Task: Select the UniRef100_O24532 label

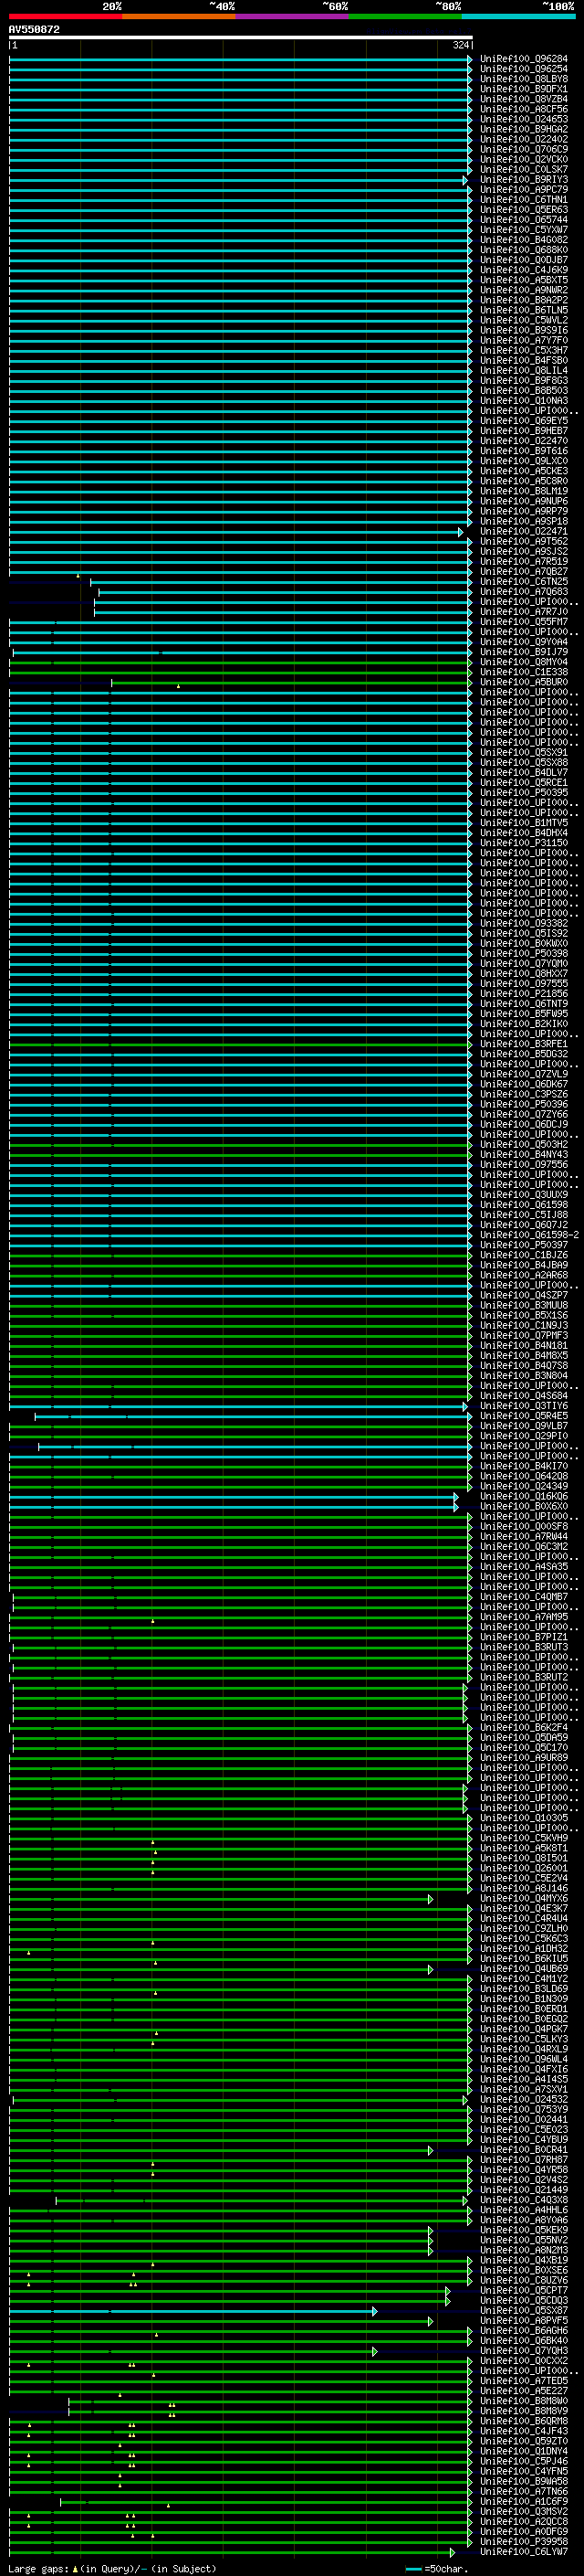Action: tap(524, 2100)
